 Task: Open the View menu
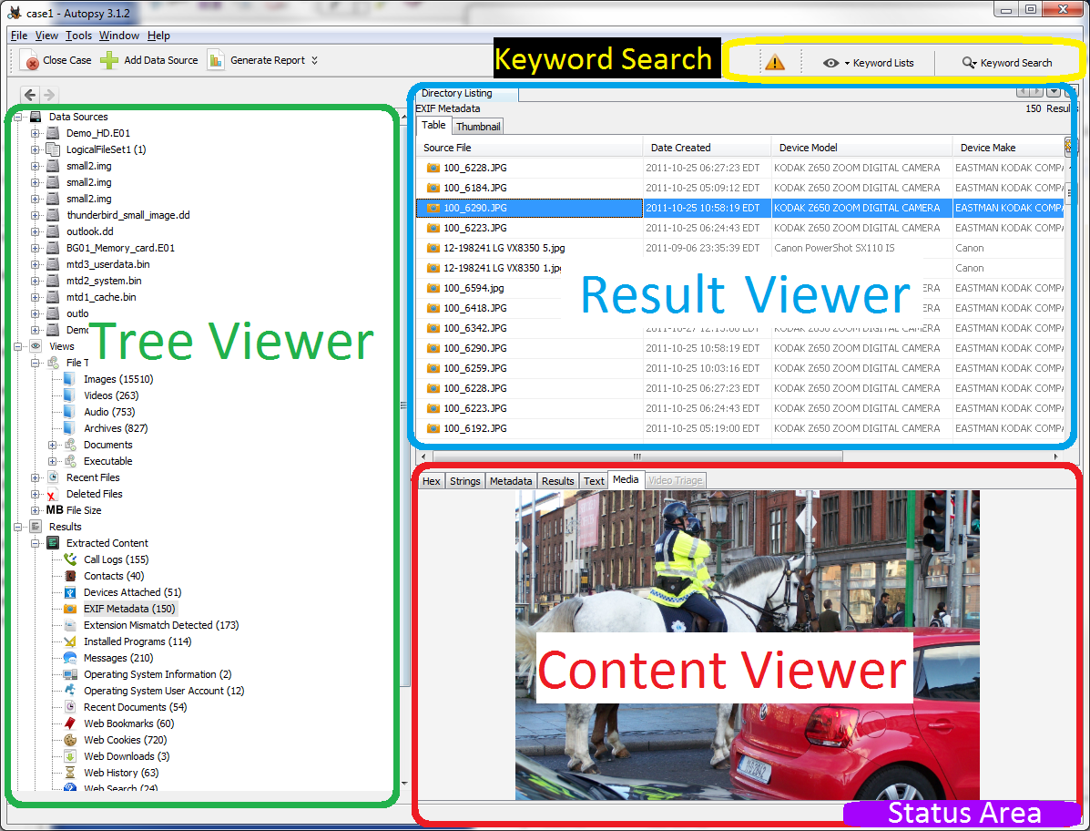click(x=46, y=36)
